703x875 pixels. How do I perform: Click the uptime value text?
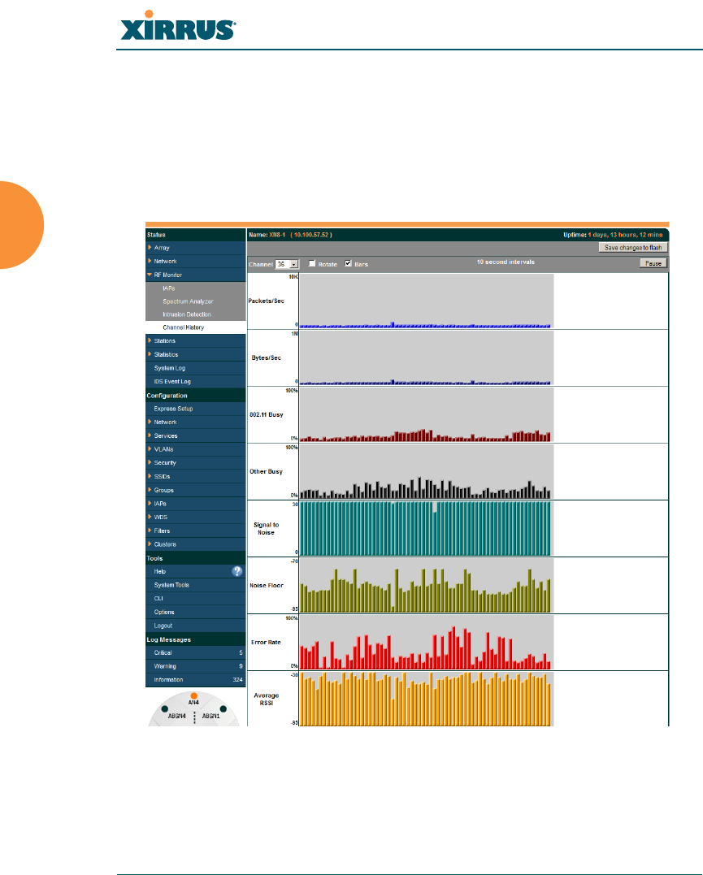click(x=625, y=235)
